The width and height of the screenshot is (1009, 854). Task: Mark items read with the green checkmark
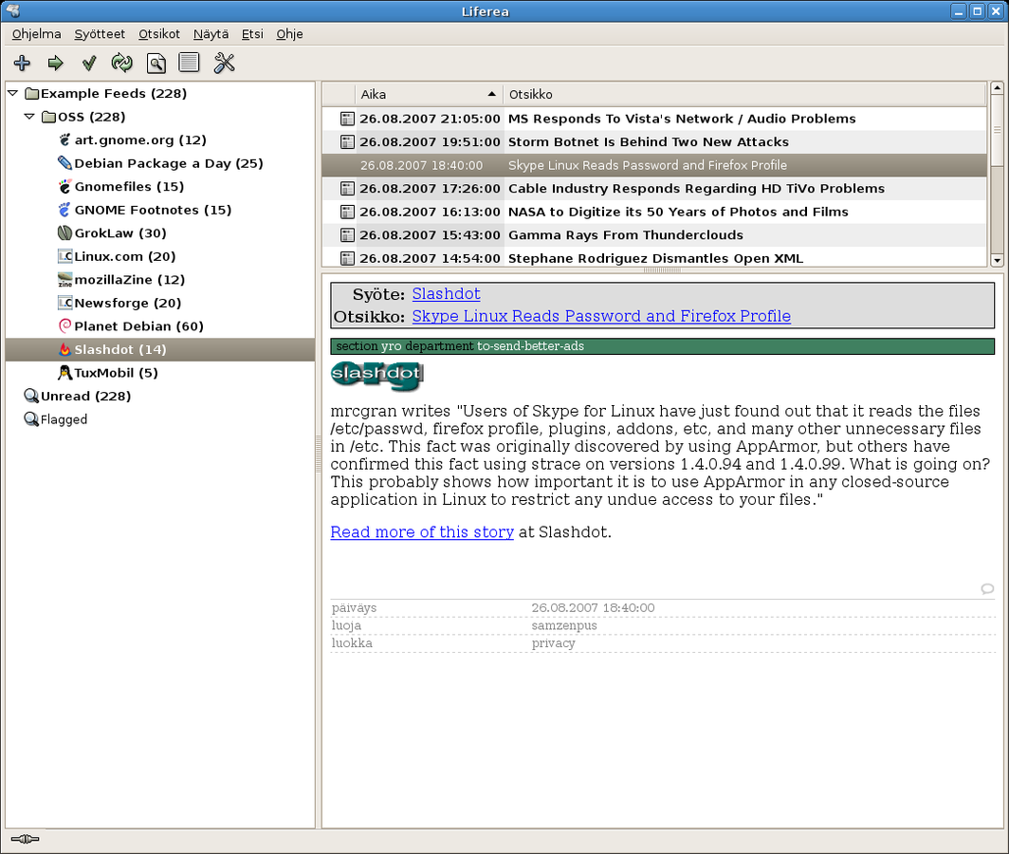click(x=89, y=64)
